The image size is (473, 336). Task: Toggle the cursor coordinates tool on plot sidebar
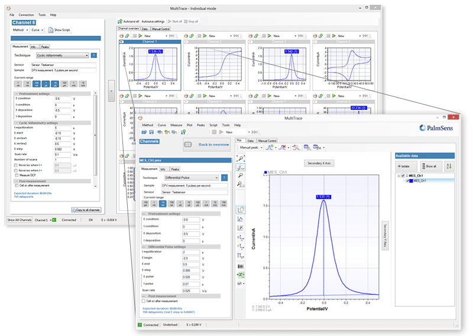click(x=241, y=210)
